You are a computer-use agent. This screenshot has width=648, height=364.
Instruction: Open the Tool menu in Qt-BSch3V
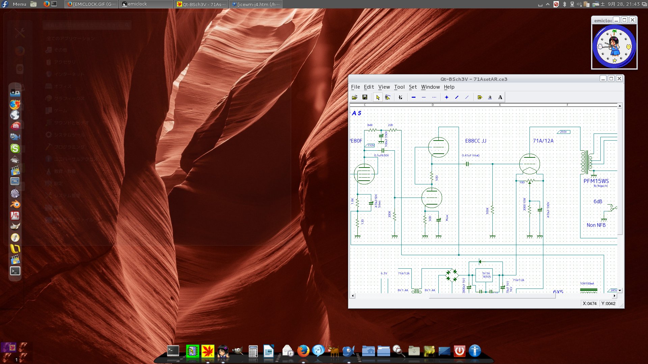click(x=400, y=87)
